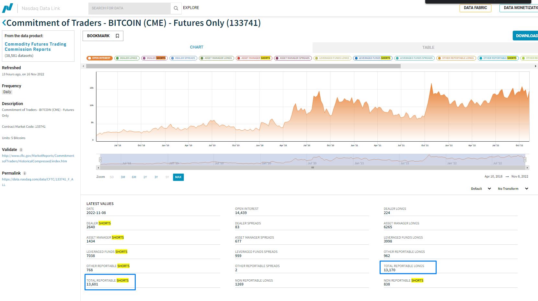Toggle Dealer Longs series
Viewport: 538px width, 301px height.
coord(127,58)
